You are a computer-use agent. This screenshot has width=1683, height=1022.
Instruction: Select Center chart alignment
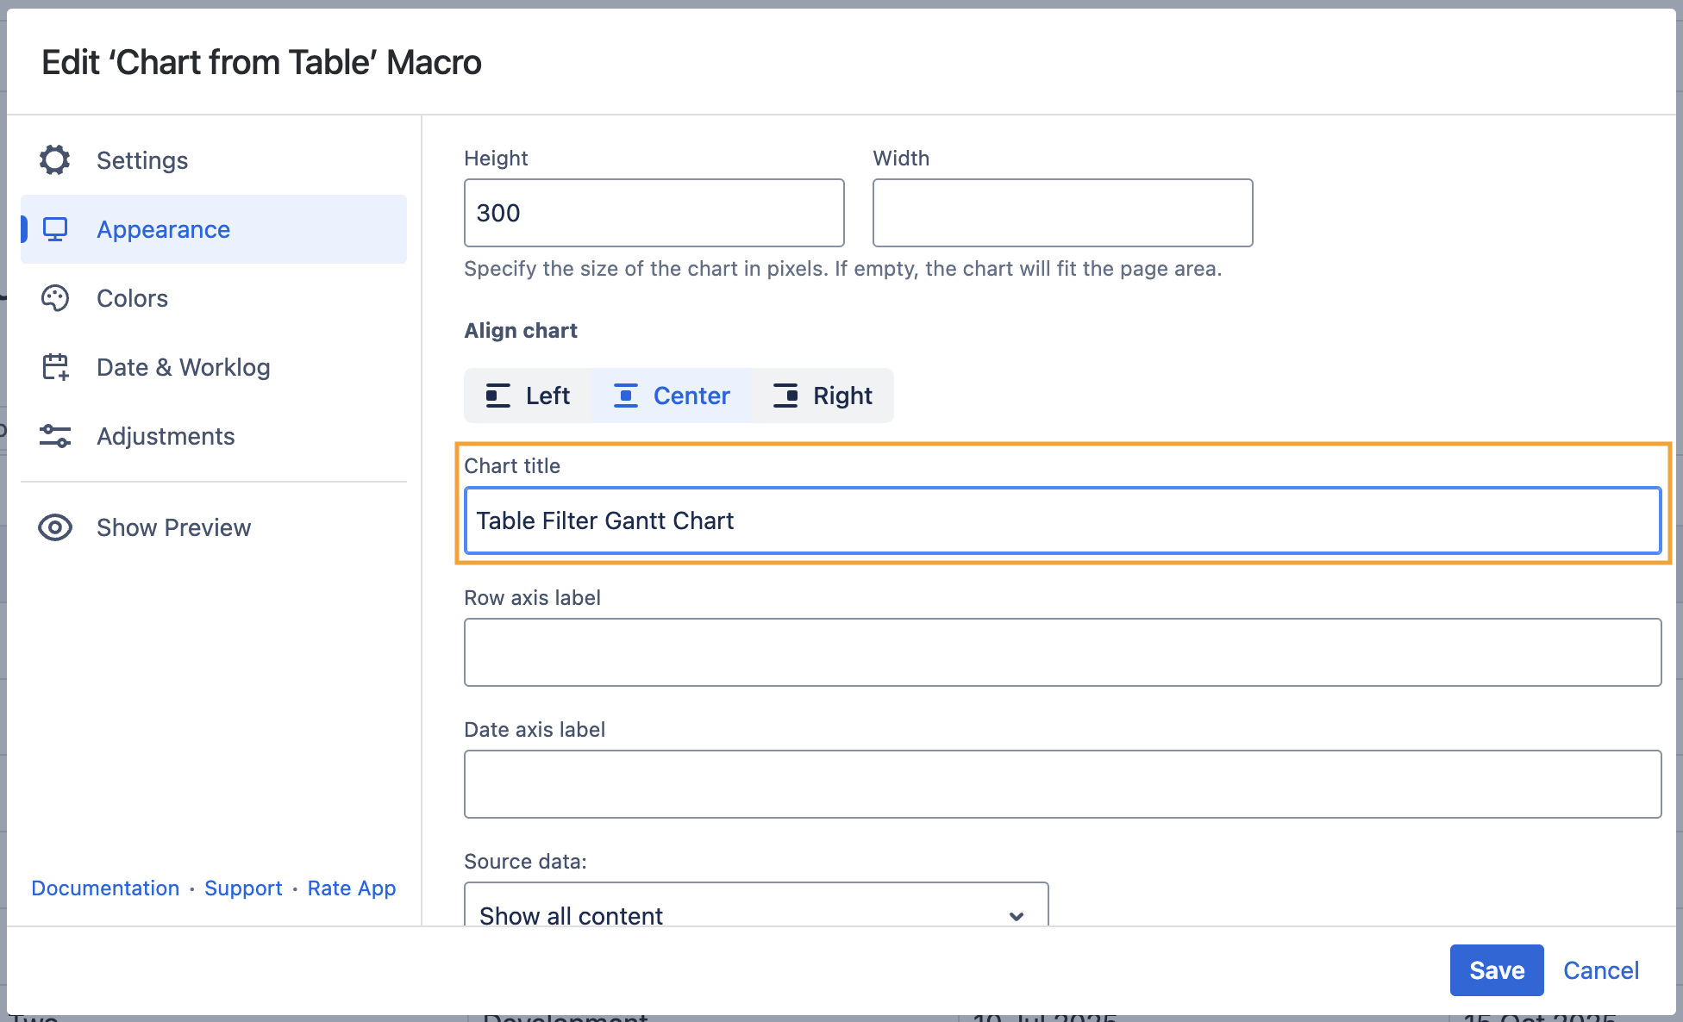point(672,396)
